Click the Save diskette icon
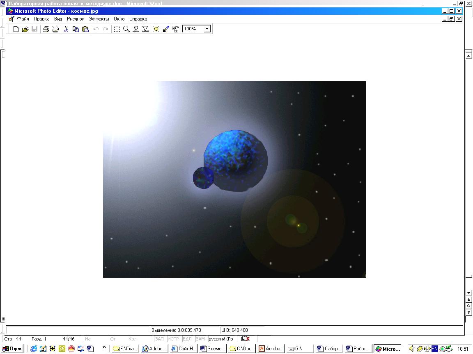This screenshot has width=473, height=354. pos(34,29)
